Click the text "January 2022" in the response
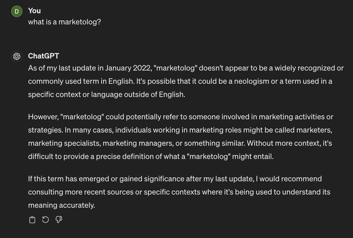The width and height of the screenshot is (353, 238). tap(128, 68)
